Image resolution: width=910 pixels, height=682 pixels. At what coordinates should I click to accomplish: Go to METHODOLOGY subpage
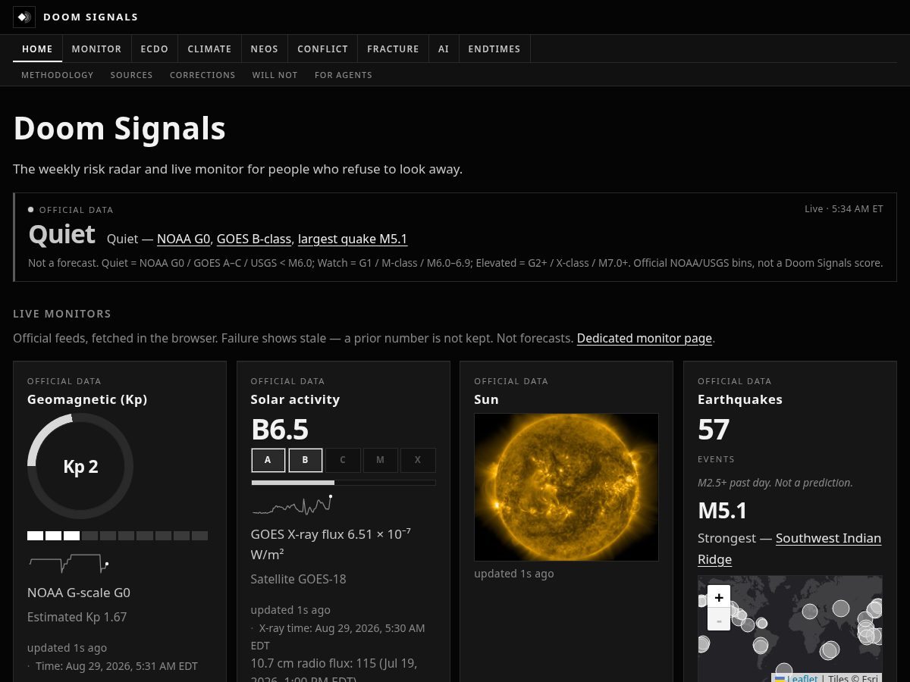coord(57,75)
